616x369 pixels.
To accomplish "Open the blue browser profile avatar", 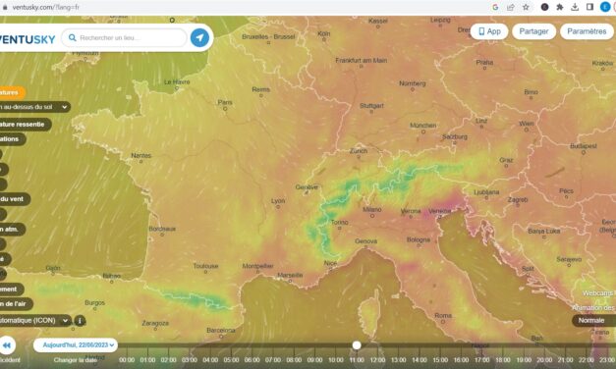I will pos(605,7).
